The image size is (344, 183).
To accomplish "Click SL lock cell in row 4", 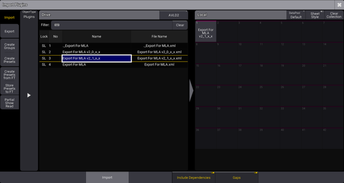I will (x=44, y=65).
